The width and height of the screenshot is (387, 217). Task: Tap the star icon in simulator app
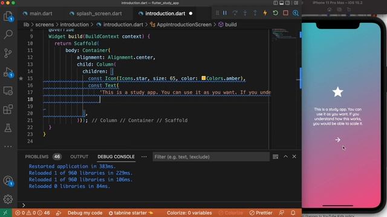click(337, 92)
